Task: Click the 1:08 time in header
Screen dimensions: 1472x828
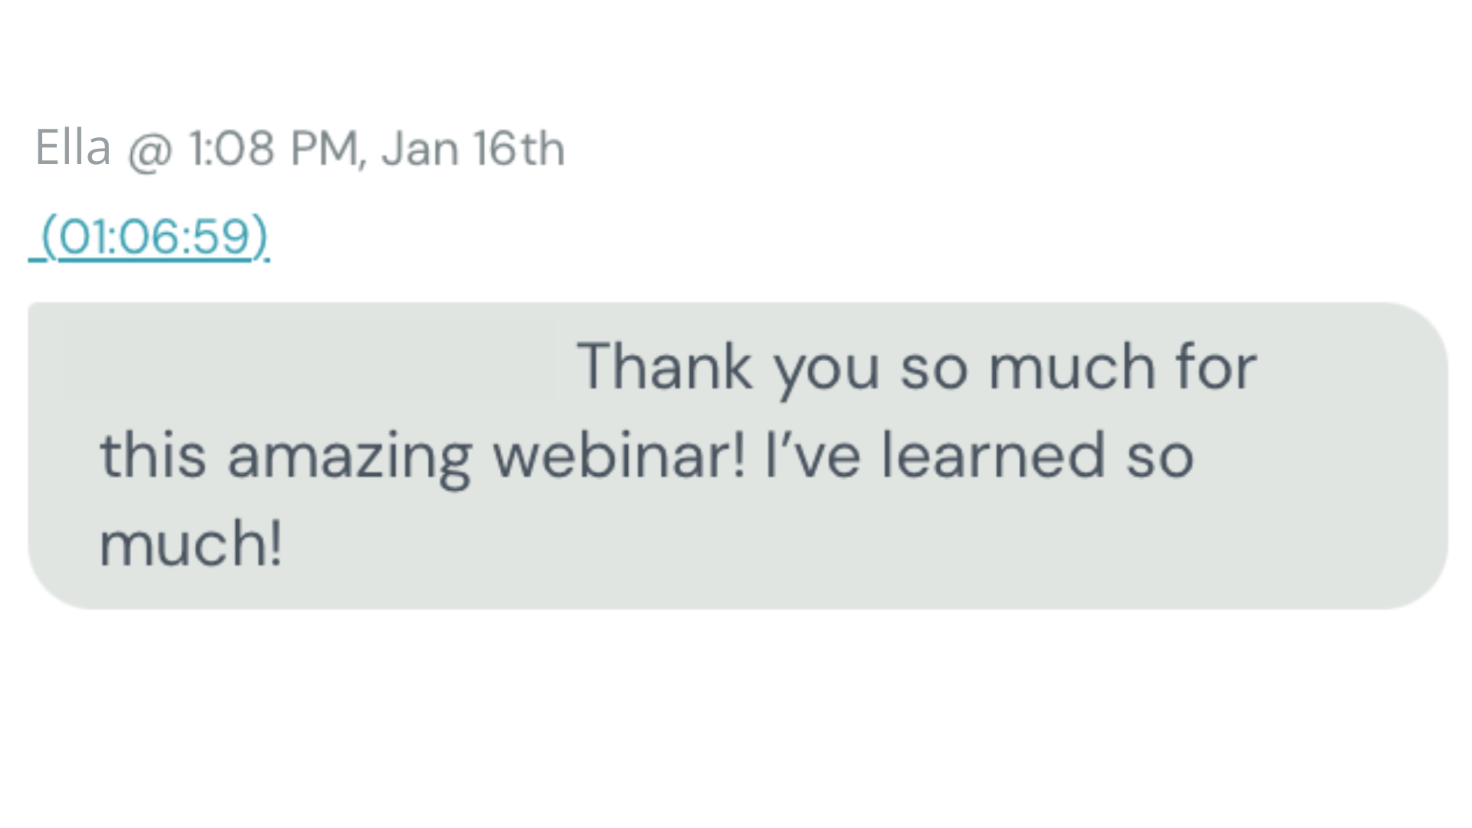Action: click(x=231, y=148)
